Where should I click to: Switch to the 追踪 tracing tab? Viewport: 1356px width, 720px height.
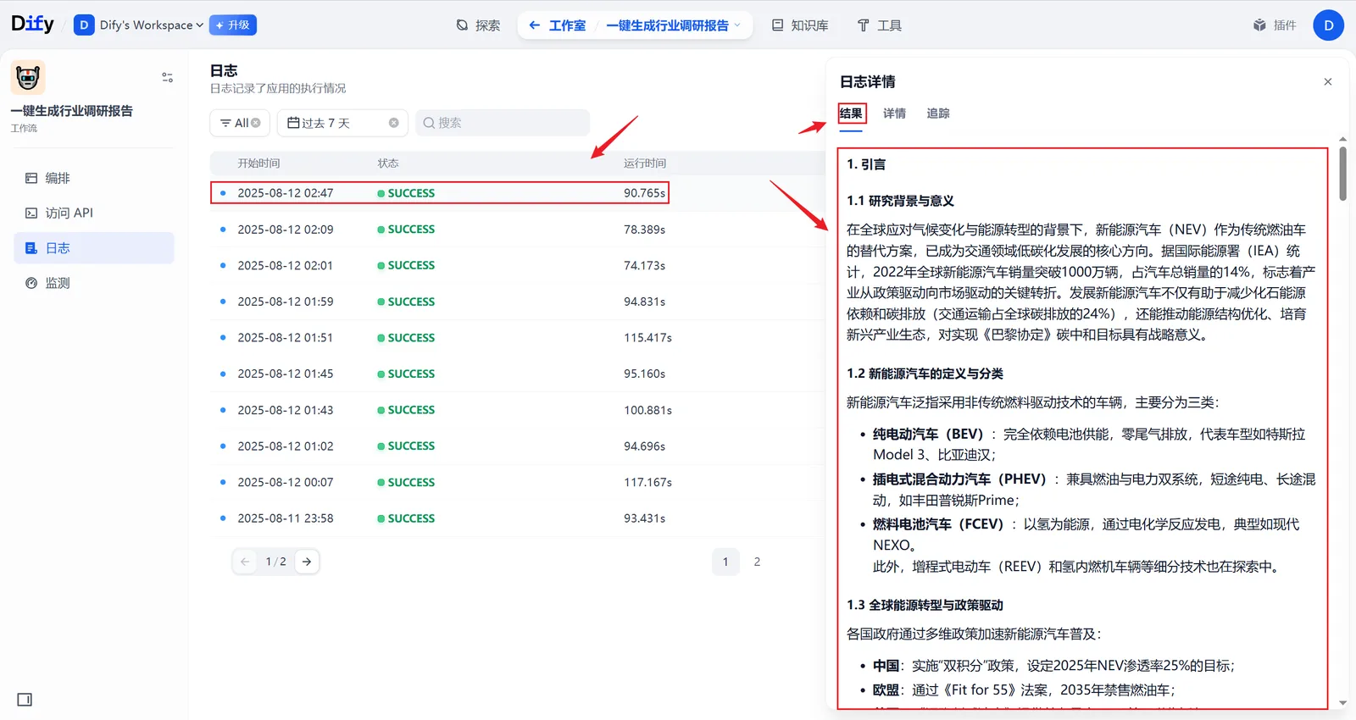pyautogui.click(x=938, y=114)
